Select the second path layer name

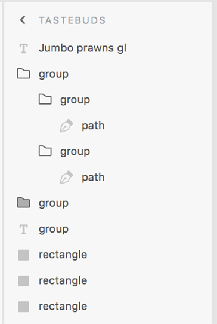93,178
